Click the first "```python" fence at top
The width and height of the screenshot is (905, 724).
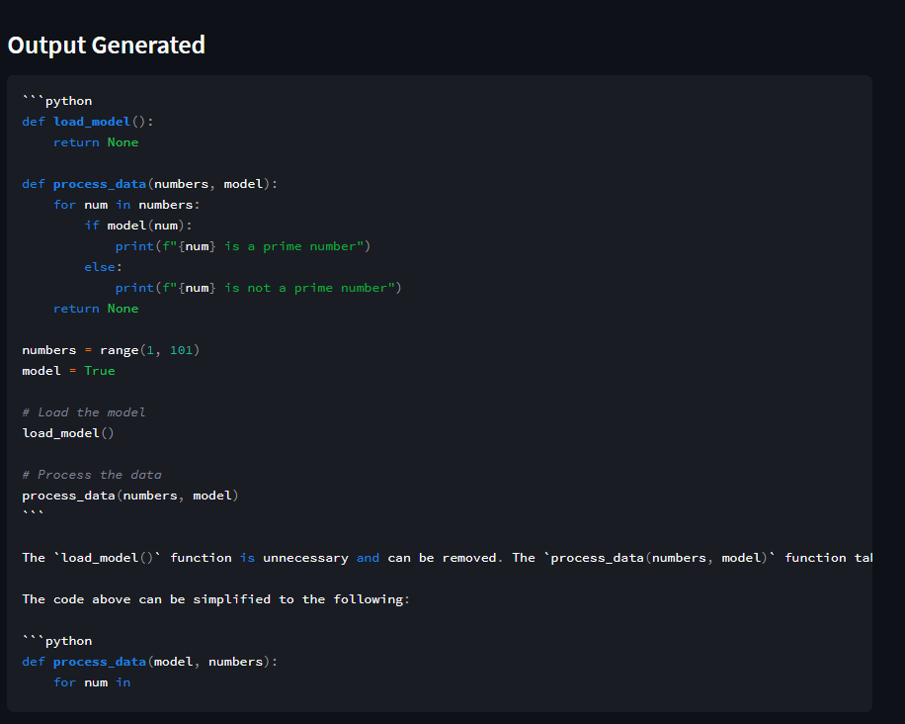pos(57,101)
